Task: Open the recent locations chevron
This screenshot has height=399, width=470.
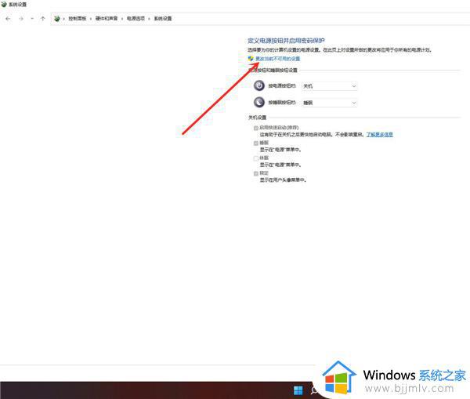Action: [x=31, y=17]
